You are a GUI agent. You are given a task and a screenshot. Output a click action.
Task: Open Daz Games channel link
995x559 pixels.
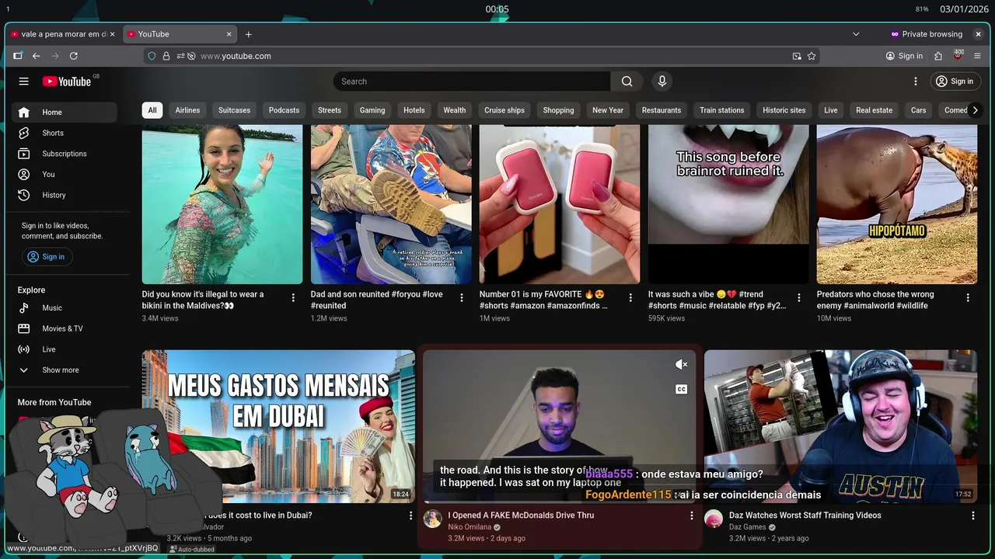tap(748, 527)
